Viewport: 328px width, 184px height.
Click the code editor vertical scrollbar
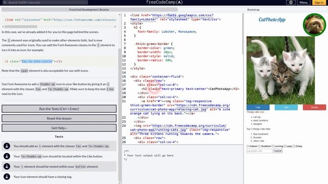pyautogui.click(x=242, y=34)
